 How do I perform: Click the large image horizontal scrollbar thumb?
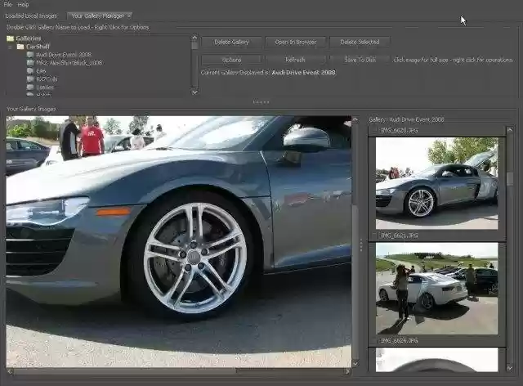[x=125, y=371]
